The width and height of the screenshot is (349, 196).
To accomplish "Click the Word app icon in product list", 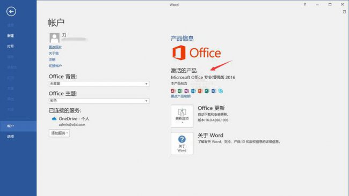I will pyautogui.click(x=214, y=91).
